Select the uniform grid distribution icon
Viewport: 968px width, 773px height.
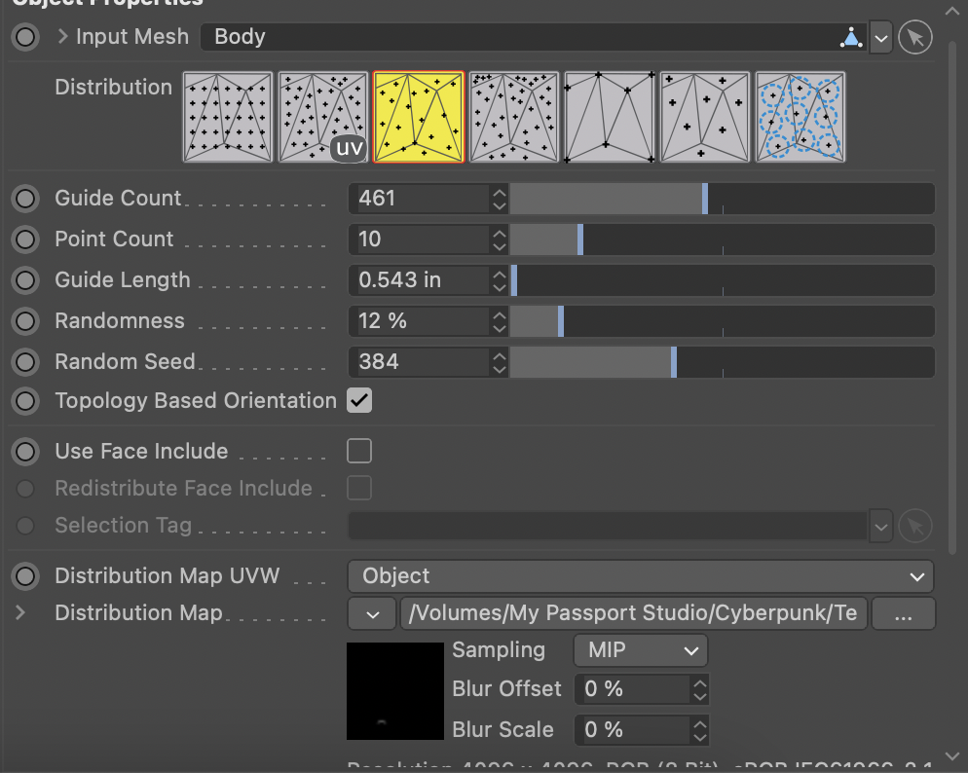tap(227, 117)
